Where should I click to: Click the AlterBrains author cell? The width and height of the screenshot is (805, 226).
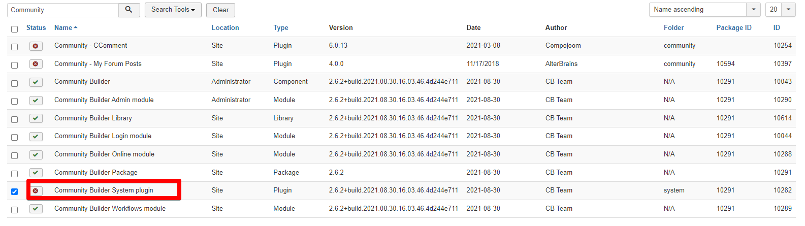[561, 63]
